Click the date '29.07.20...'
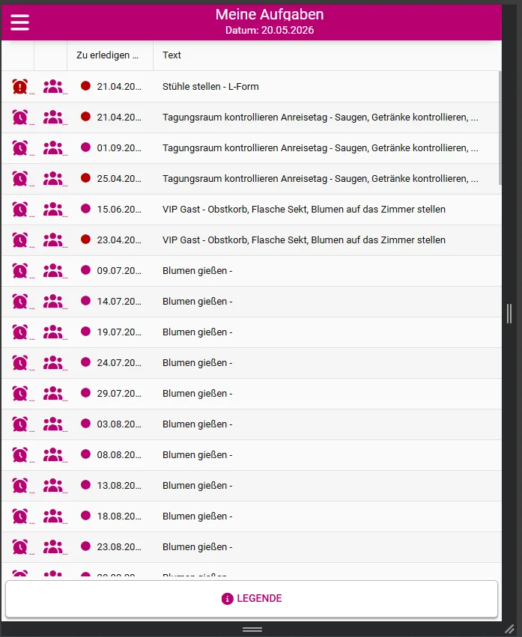This screenshot has height=637, width=522. (x=119, y=393)
